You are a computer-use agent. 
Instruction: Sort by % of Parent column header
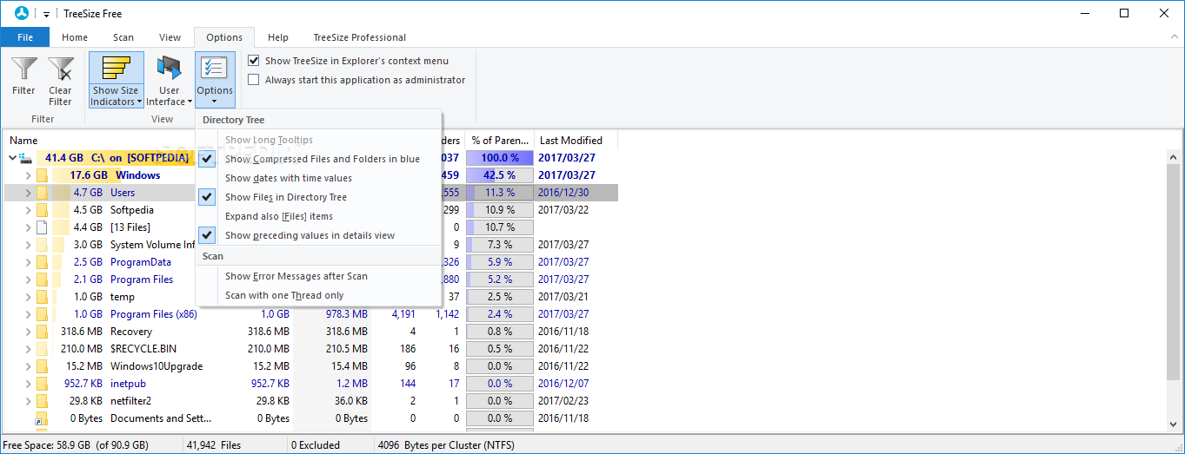pyautogui.click(x=499, y=140)
